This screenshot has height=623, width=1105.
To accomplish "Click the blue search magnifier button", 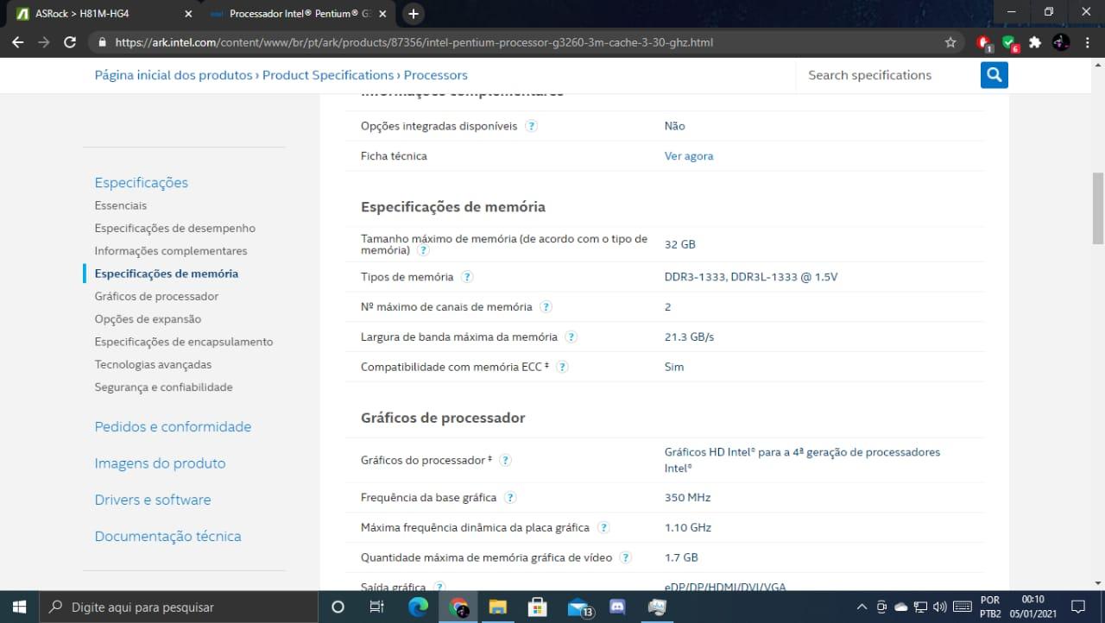I will [x=994, y=75].
